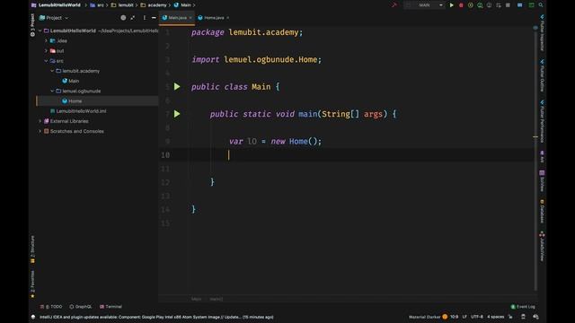Hide the Project panel with minus icon
The width and height of the screenshot is (575, 323).
click(154, 18)
